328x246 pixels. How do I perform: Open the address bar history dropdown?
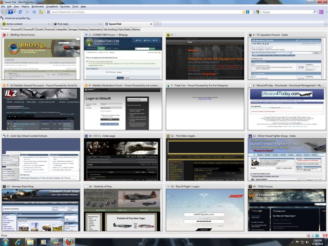(251, 12)
